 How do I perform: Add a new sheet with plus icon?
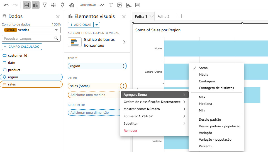coord(182,16)
